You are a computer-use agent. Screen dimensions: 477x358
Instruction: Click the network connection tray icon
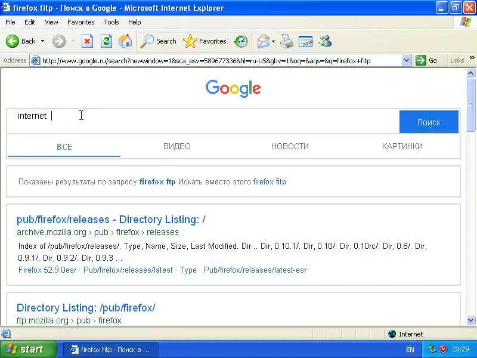coord(432,349)
